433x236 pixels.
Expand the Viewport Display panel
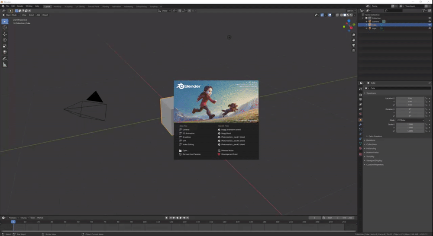coord(373,160)
